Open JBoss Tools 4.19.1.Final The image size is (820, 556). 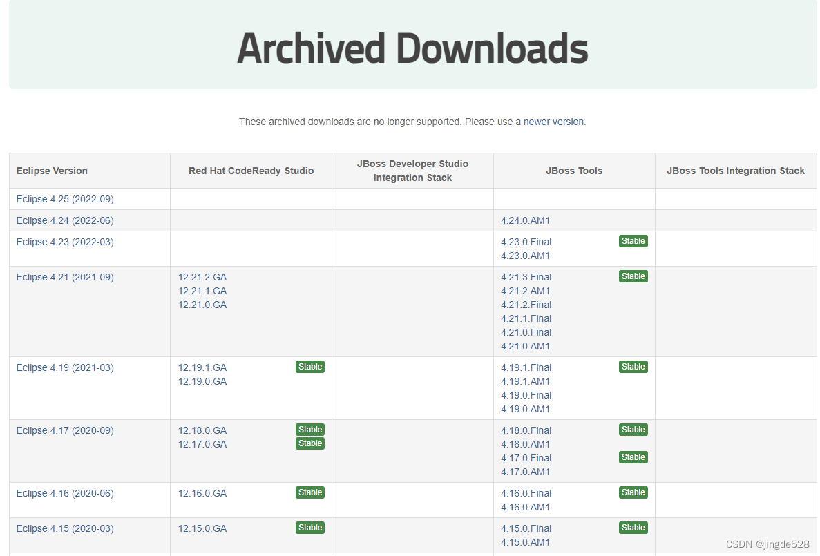pos(526,367)
